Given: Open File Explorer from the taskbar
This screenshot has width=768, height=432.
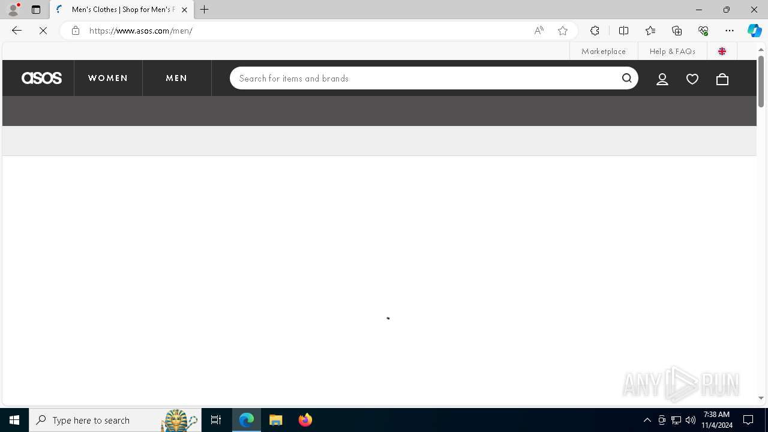Looking at the screenshot, I should 276,420.
